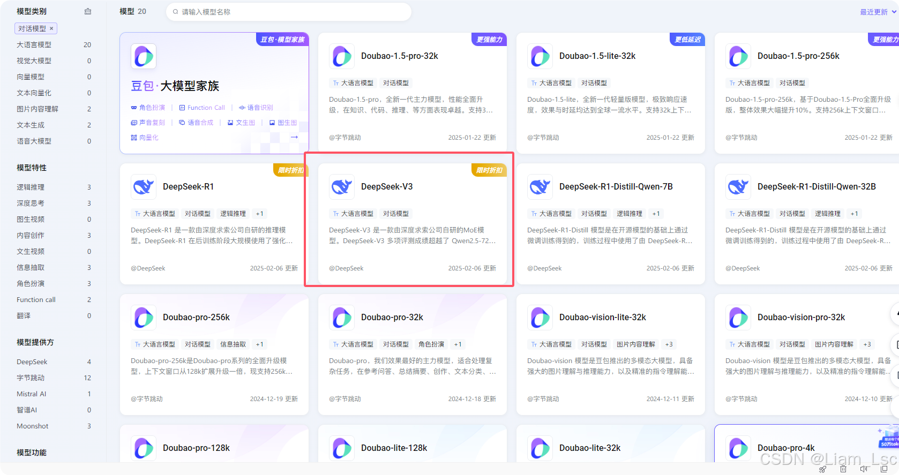Screen dimensions: 899x475
Task: Click 逻辑推理 tag on DeepSeek-R1-Distill-Qwen-7B card
Action: tap(629, 214)
